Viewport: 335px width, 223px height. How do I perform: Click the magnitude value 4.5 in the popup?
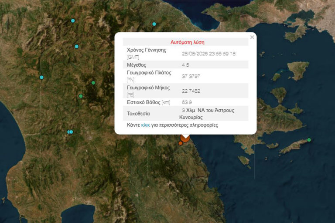185,65
